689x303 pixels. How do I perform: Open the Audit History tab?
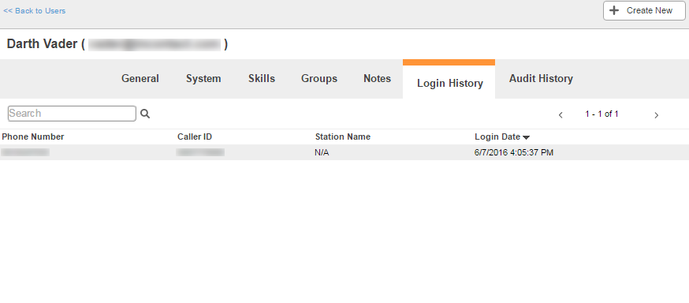pos(541,79)
